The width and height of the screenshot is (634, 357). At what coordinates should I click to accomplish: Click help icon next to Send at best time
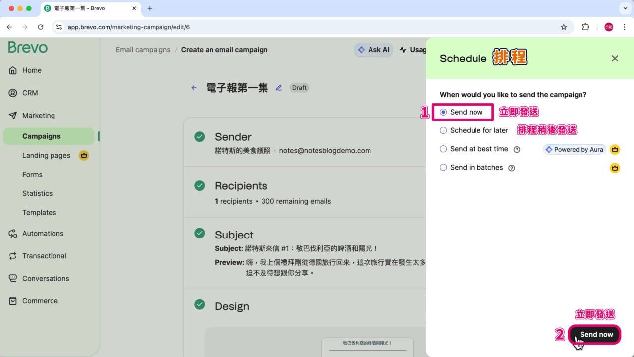(517, 149)
